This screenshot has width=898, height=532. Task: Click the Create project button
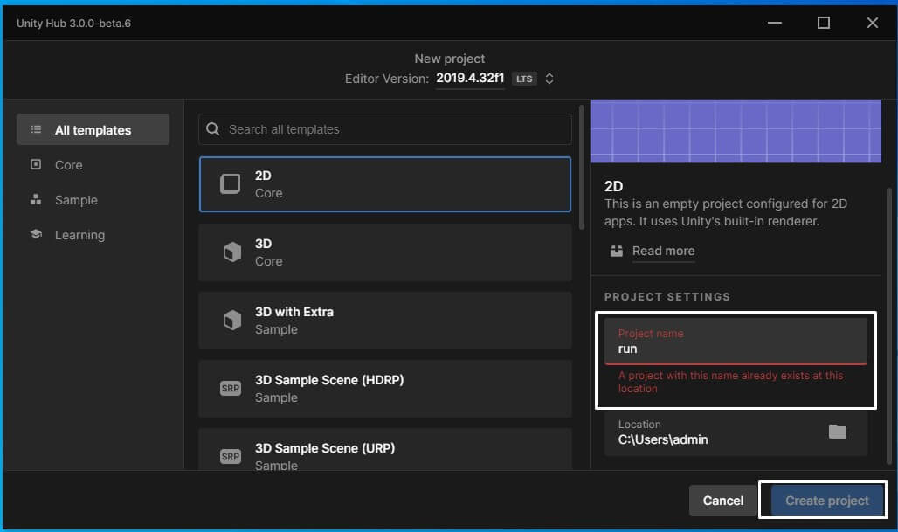826,501
